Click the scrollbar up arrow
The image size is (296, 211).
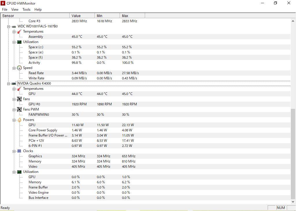tap(293, 21)
